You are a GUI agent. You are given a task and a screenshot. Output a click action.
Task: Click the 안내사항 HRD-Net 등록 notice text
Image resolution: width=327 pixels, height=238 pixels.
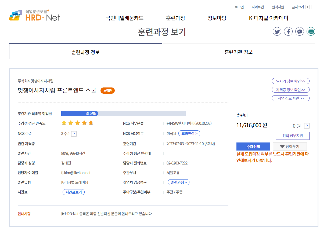(x=107, y=214)
